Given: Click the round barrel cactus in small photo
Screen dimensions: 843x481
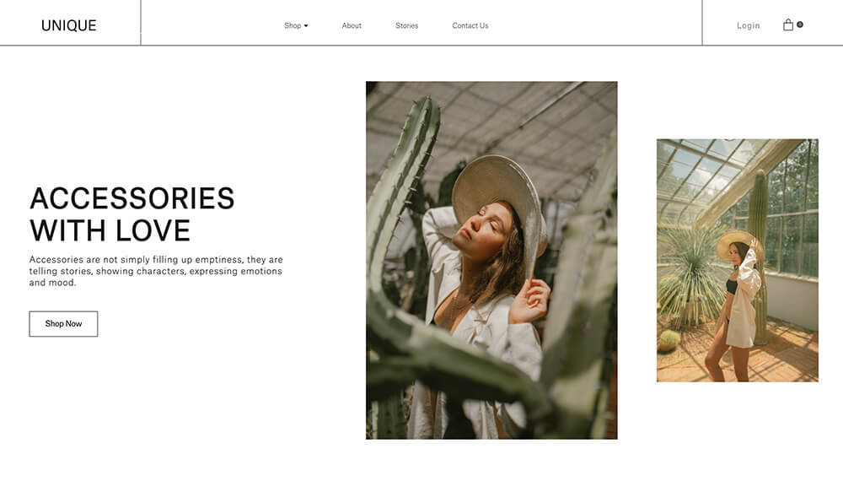Looking at the screenshot, I should [668, 341].
